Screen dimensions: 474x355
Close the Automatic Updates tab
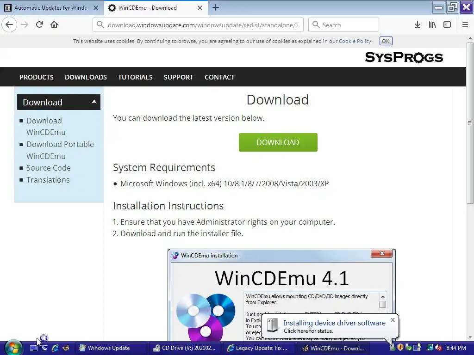coord(96,8)
